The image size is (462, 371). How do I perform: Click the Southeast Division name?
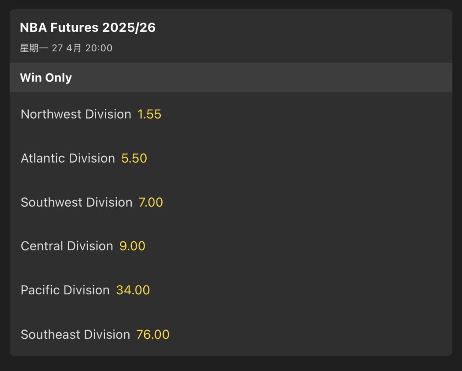(x=75, y=334)
